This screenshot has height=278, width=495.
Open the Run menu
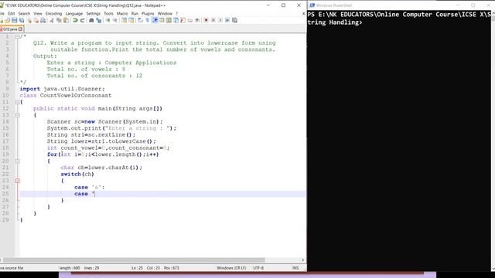click(x=135, y=14)
